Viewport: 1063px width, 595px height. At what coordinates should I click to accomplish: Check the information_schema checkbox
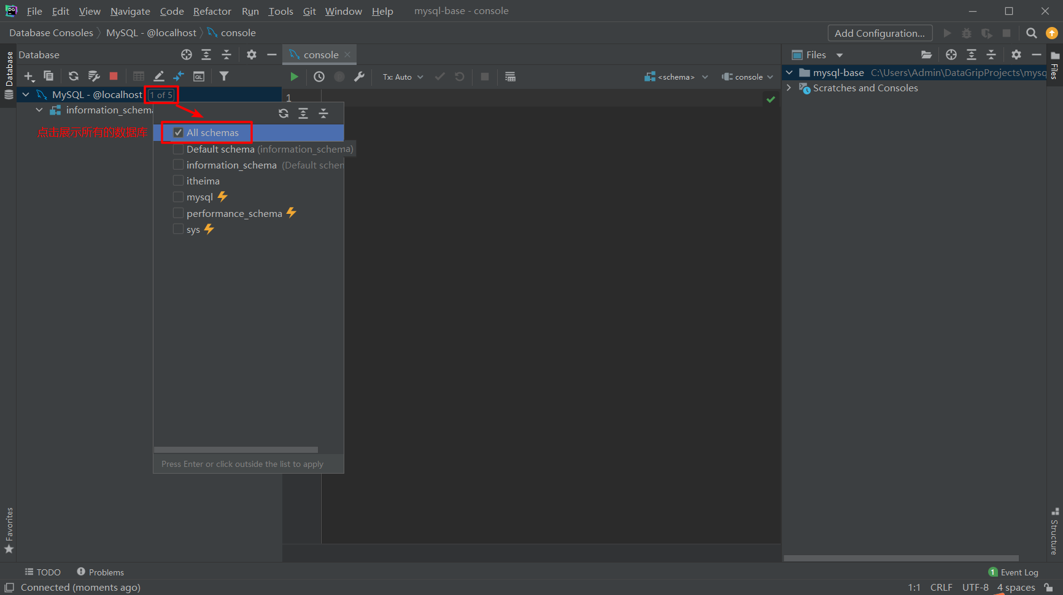tap(178, 165)
